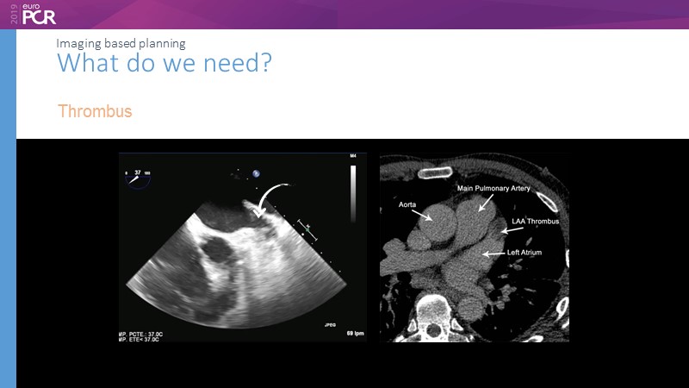Click the Left Atrium label
The image size is (689, 388).
coord(523,253)
